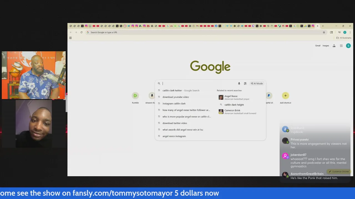Click the Customize Chrome button
The image size is (355, 199).
(339, 172)
